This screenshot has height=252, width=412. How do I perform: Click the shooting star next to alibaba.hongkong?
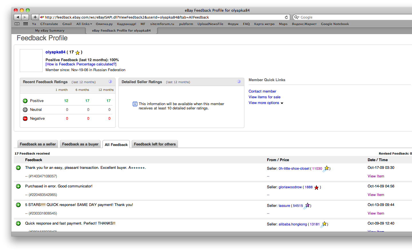(324, 224)
